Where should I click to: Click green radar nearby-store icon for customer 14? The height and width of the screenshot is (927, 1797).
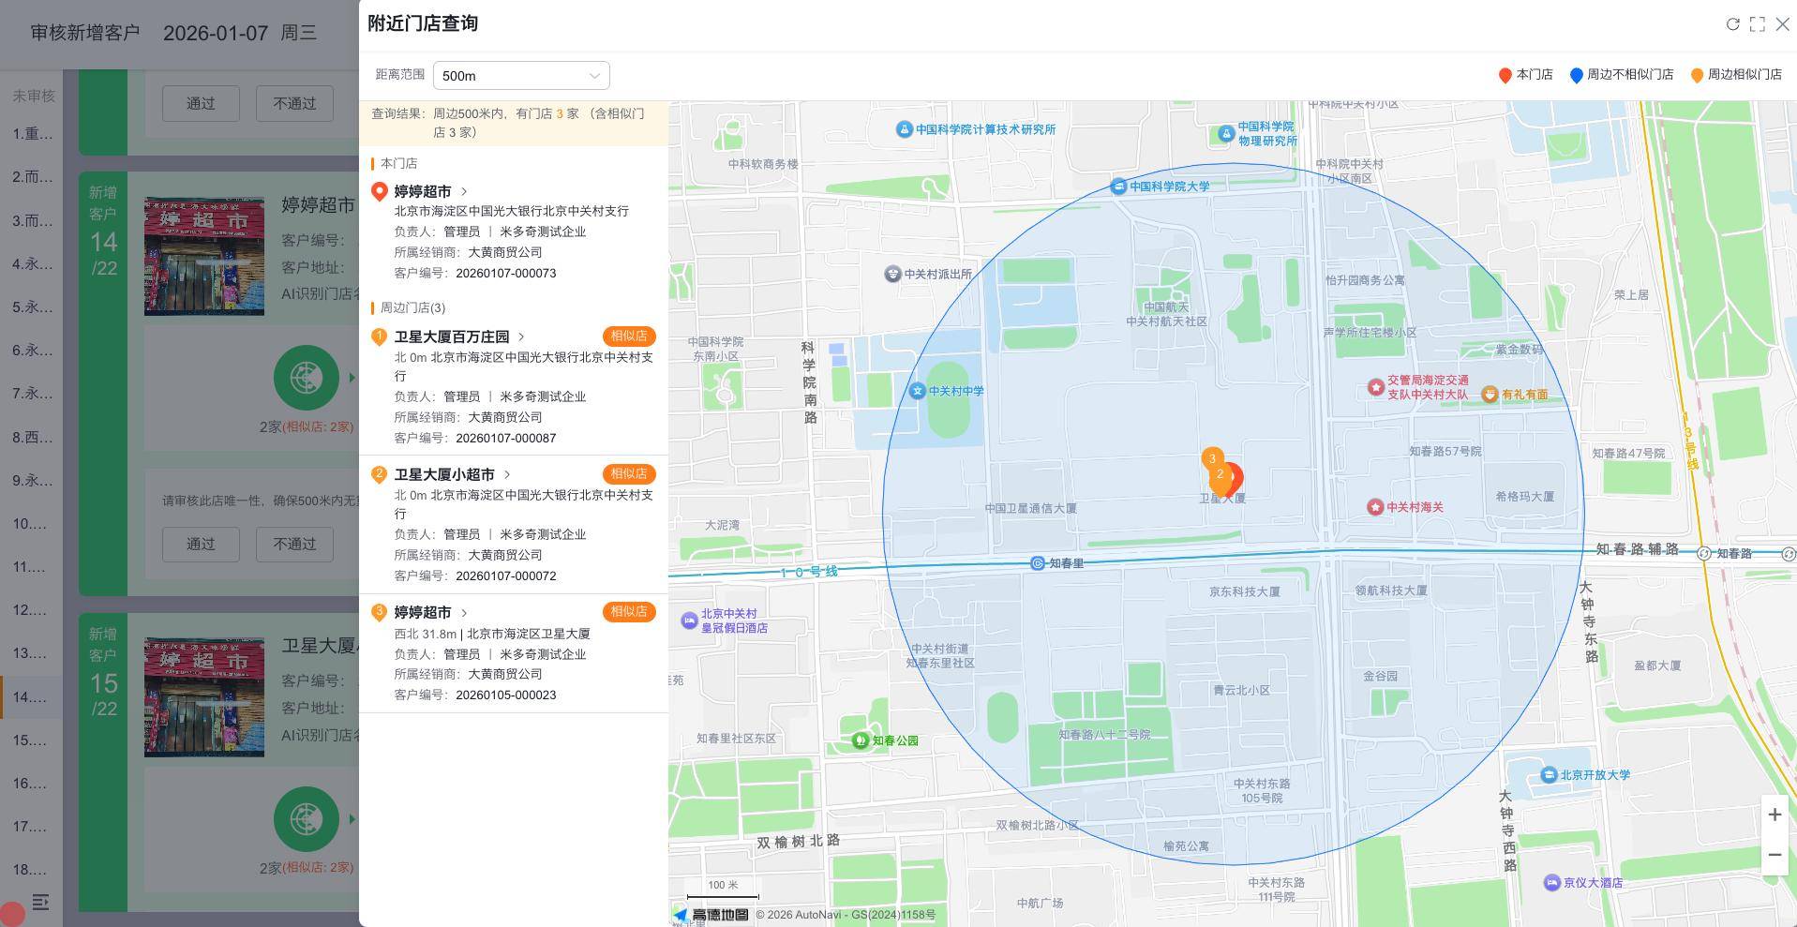(306, 378)
